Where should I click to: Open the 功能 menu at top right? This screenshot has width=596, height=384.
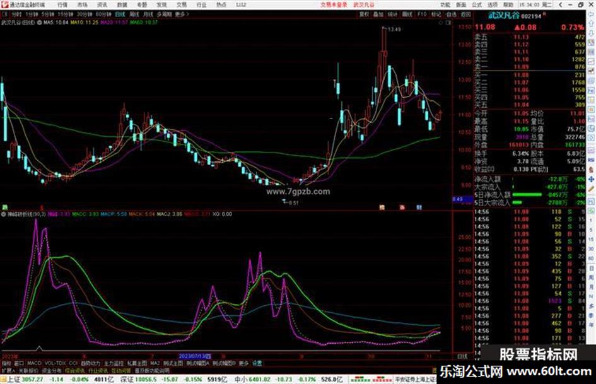pyautogui.click(x=445, y=4)
